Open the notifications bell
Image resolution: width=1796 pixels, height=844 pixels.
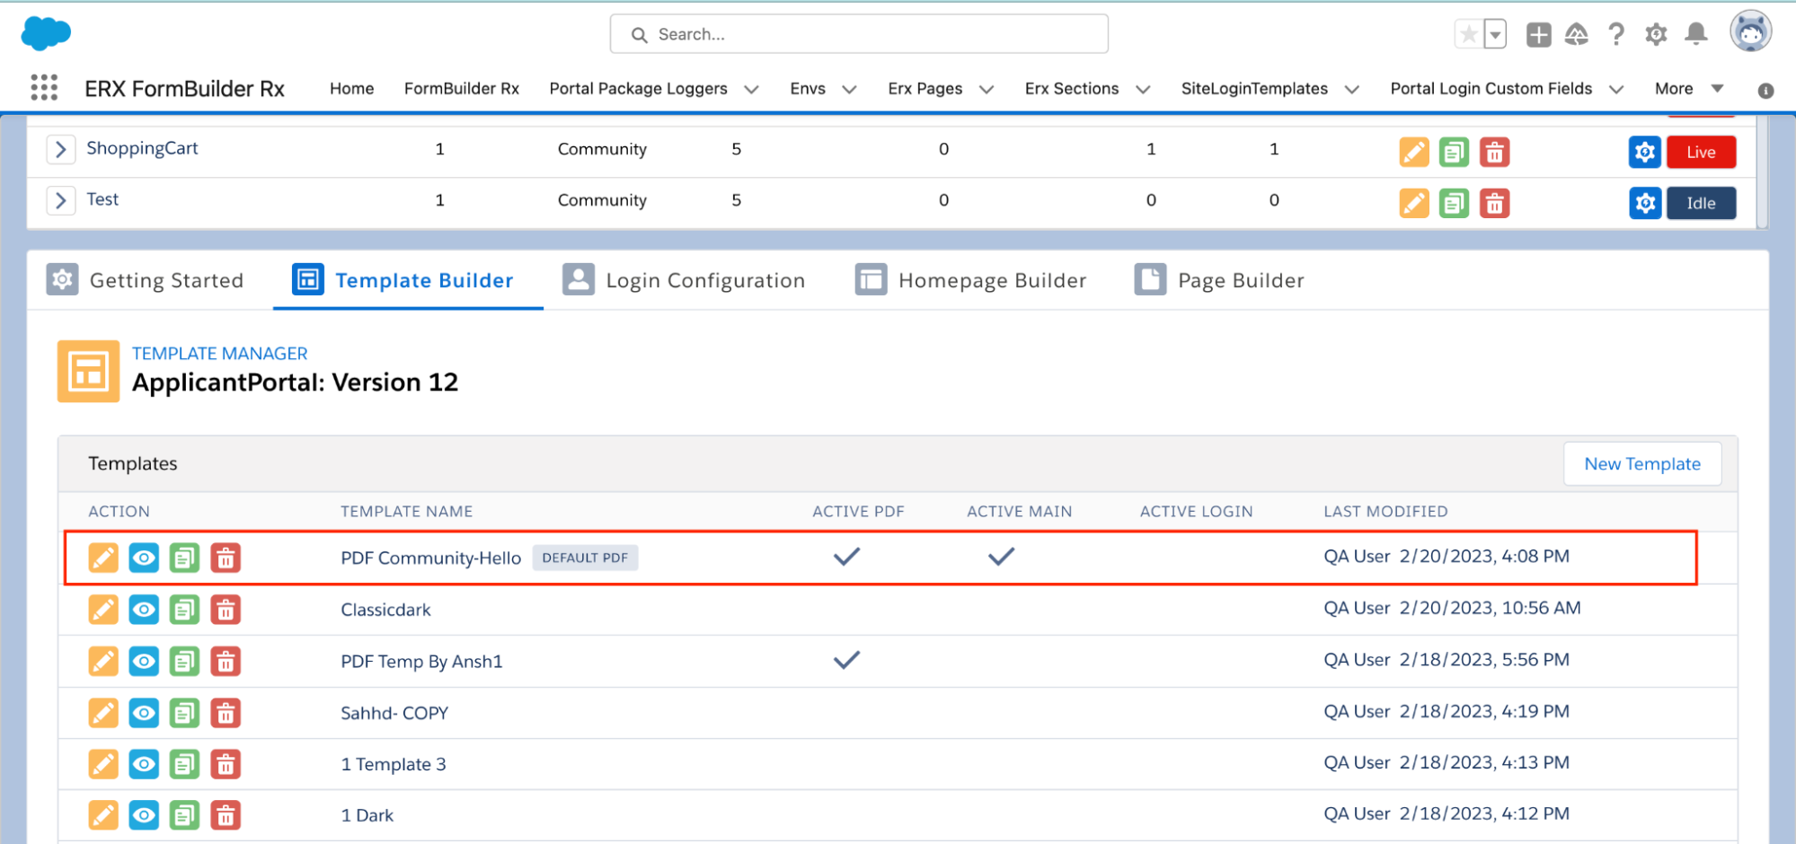point(1695,34)
